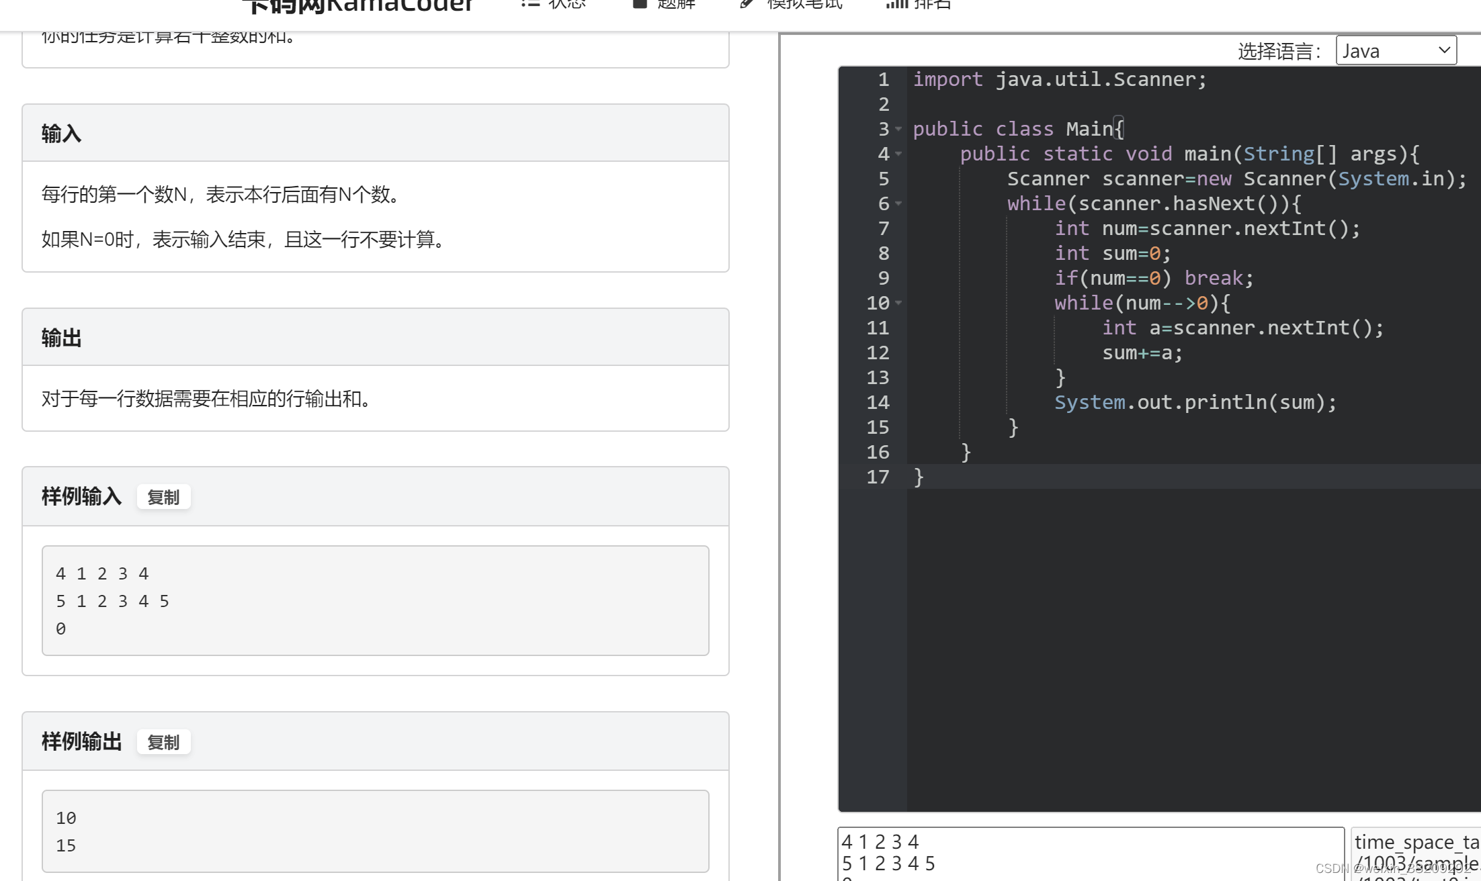Collapse the code fold at line 3

click(898, 129)
